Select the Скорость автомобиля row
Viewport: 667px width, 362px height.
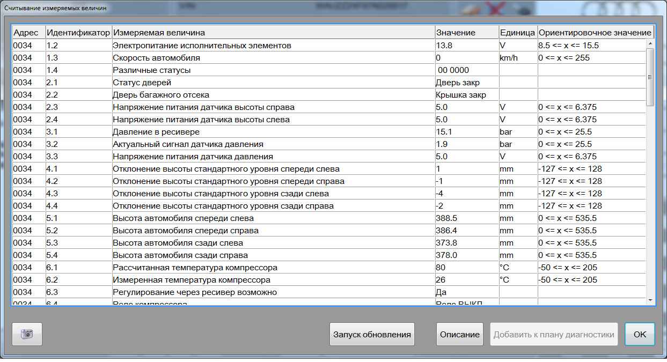click(328, 58)
